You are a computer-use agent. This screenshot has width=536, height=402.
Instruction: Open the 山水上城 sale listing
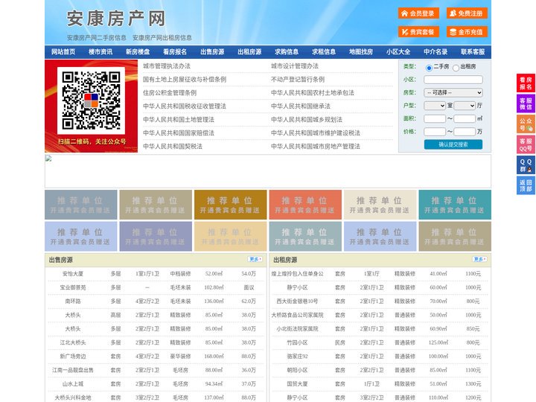[x=73, y=384]
